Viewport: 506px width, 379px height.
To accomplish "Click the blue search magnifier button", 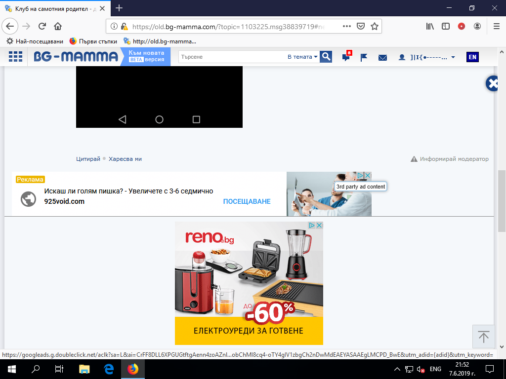I will click(326, 57).
